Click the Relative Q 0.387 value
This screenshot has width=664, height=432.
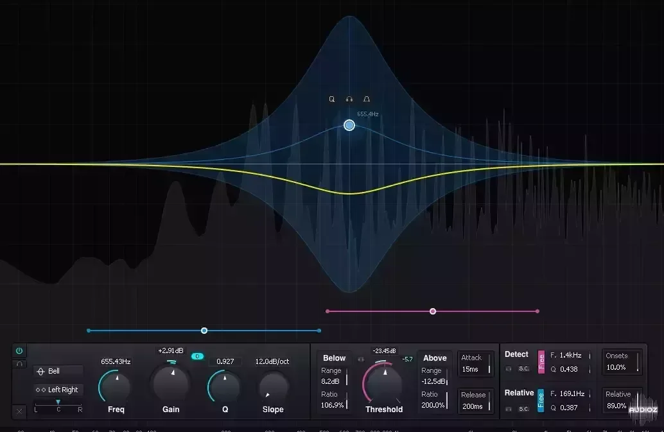coord(569,408)
